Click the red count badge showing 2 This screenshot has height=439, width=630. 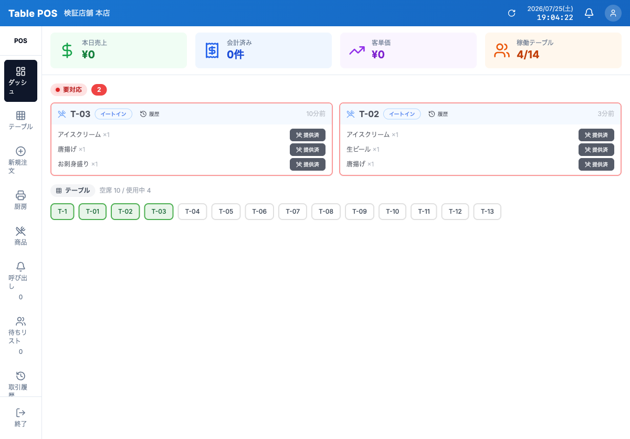[x=99, y=90]
